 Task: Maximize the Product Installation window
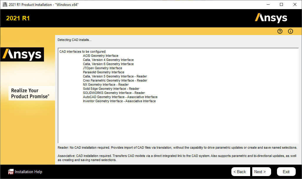281,5
